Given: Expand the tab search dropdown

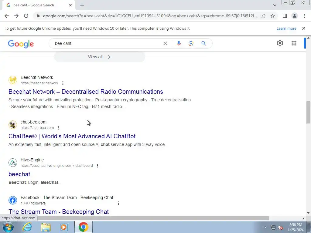Looking at the screenshot, I should (x=275, y=5).
